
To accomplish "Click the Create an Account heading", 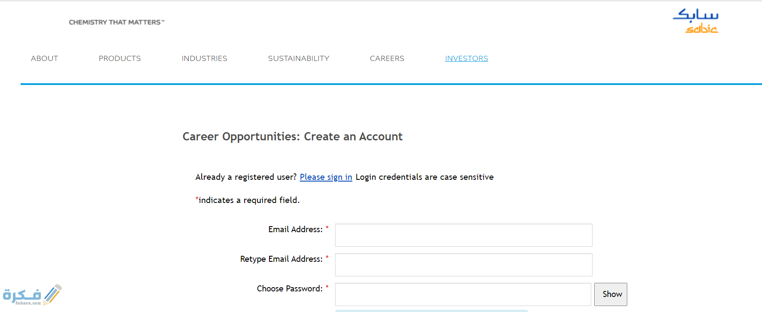I will point(293,136).
